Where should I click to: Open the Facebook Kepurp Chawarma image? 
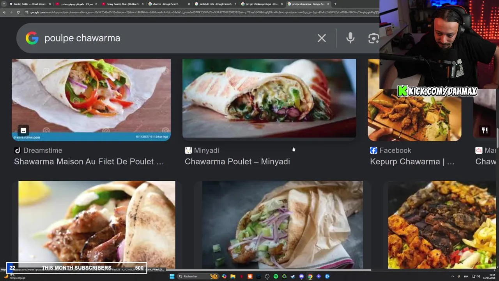coord(414,115)
